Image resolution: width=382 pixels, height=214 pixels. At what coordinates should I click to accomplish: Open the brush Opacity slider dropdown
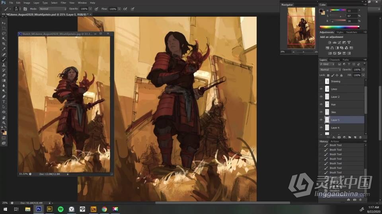pyautogui.click(x=90, y=9)
